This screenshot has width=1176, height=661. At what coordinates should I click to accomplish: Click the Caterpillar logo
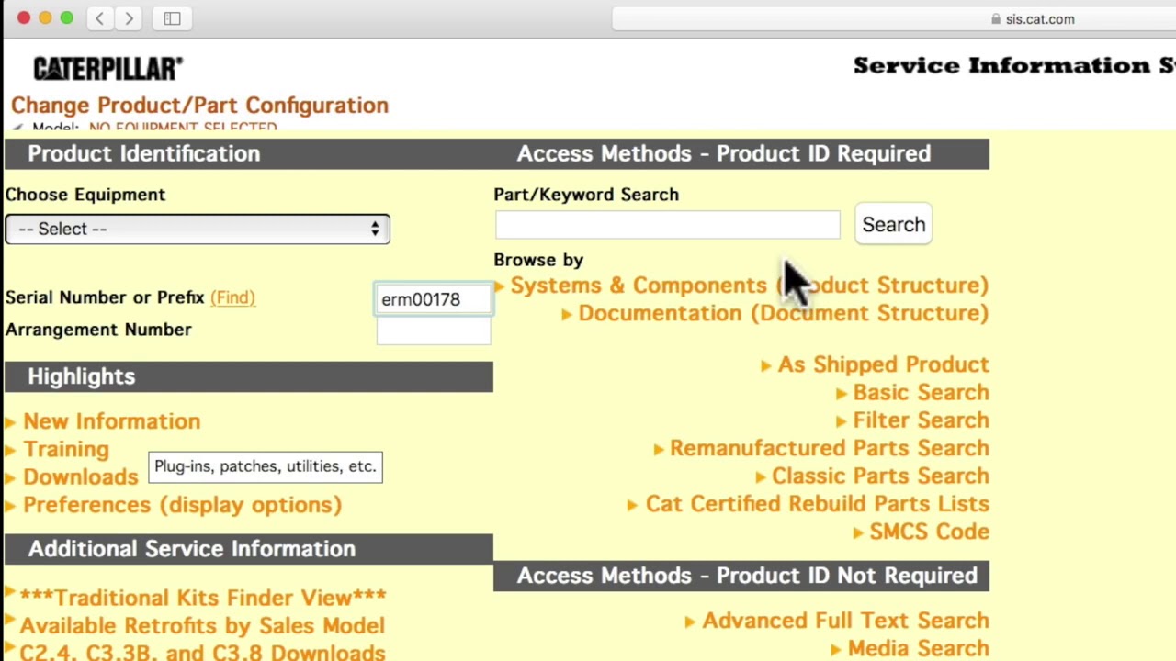108,69
